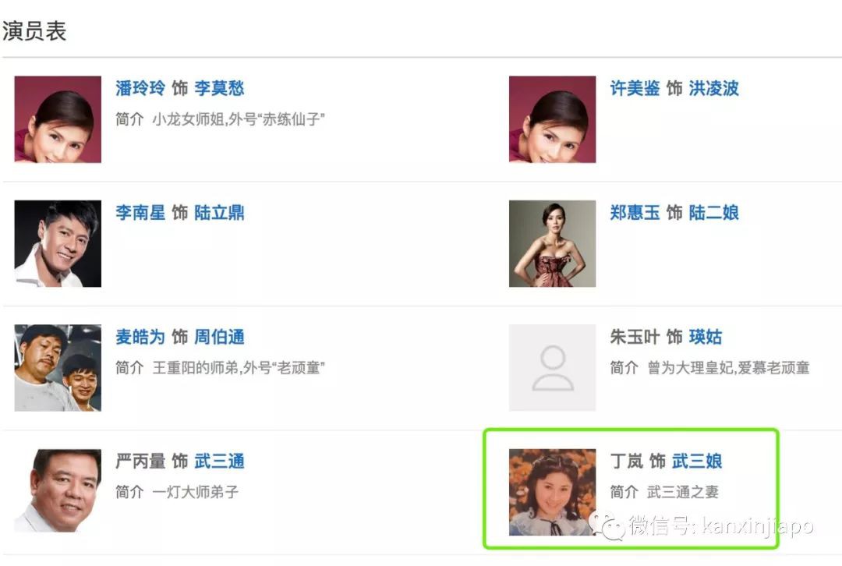
Task: Click the character link 瑛姑
Action: (x=705, y=338)
